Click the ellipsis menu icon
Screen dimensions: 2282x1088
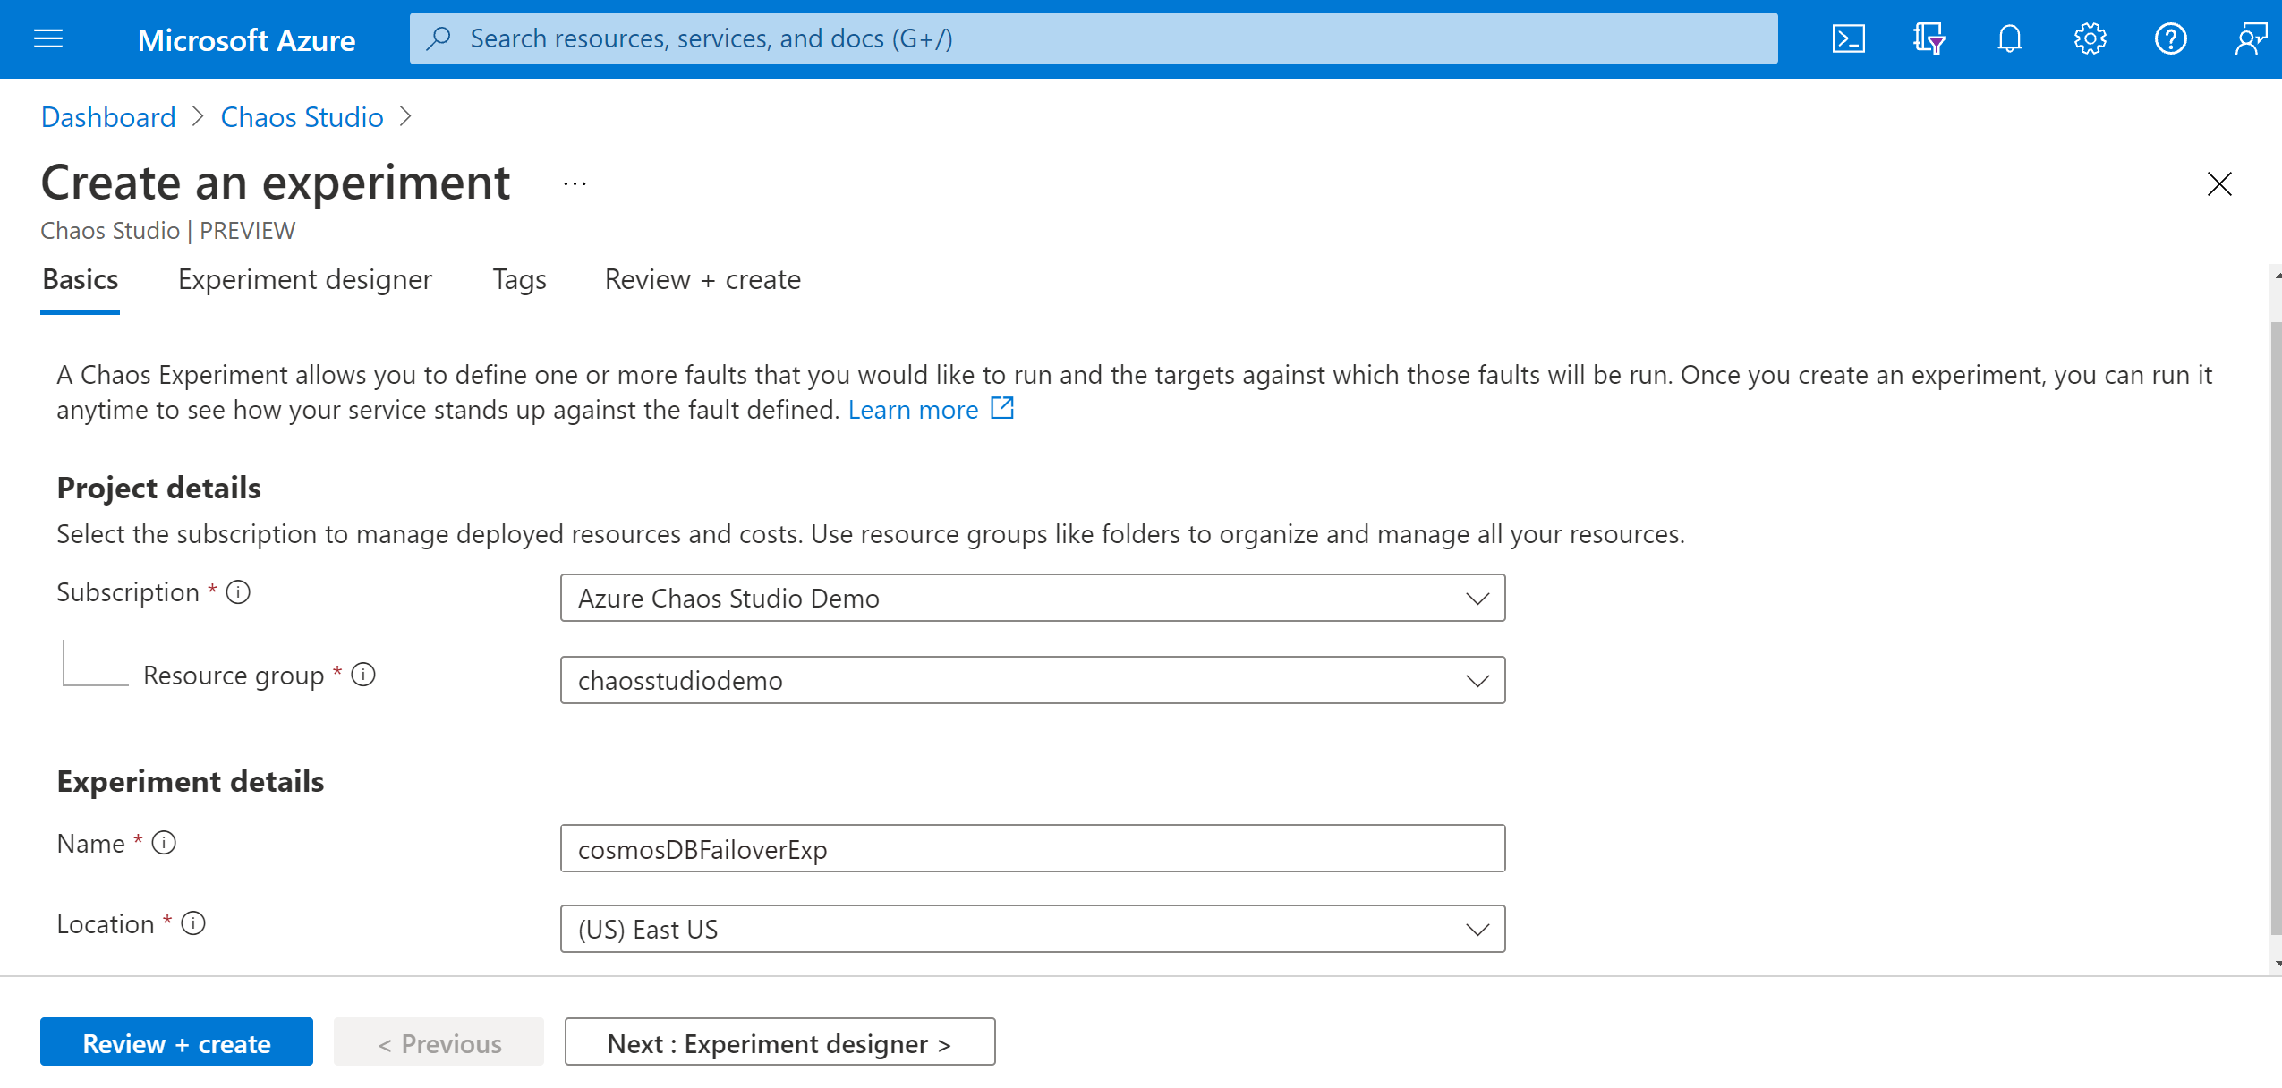[578, 183]
